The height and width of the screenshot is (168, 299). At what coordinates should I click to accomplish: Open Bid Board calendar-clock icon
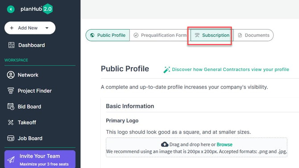11,106
